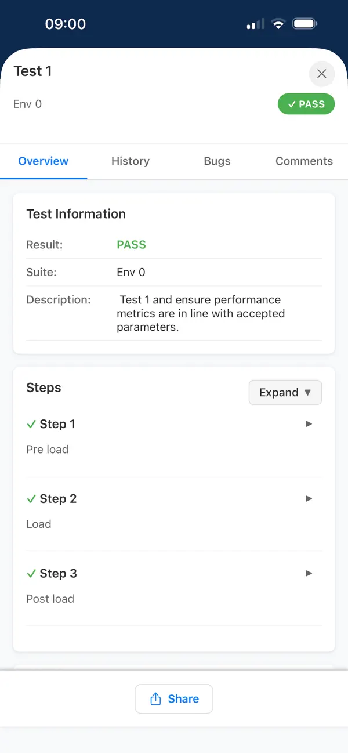Image resolution: width=348 pixels, height=753 pixels.
Task: Tap the checkmark icon beside Step 3
Action: (32, 574)
